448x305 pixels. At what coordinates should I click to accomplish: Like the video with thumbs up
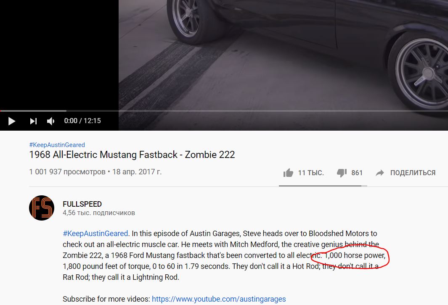point(288,173)
